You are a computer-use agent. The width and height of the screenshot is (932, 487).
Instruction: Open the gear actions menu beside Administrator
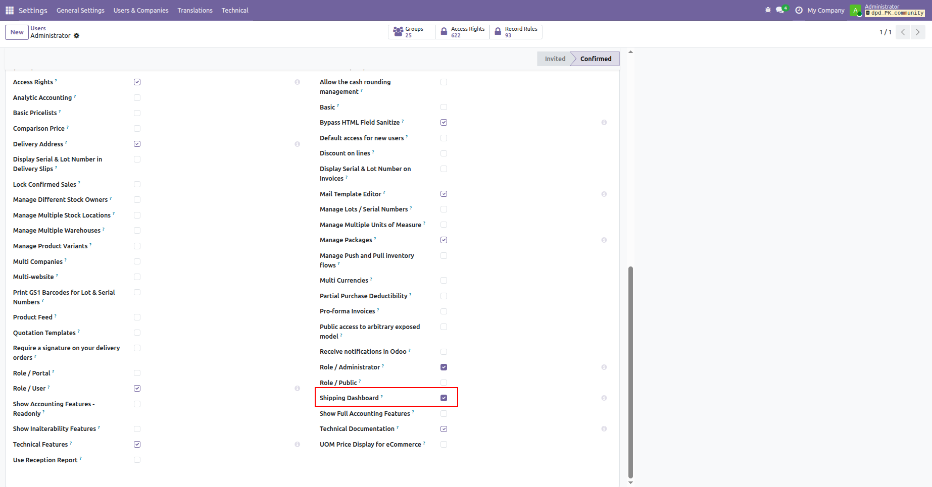(x=77, y=36)
